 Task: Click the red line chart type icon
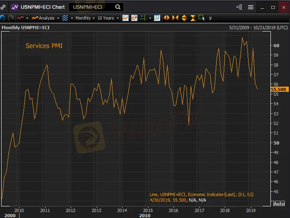pyautogui.click(x=20, y=18)
